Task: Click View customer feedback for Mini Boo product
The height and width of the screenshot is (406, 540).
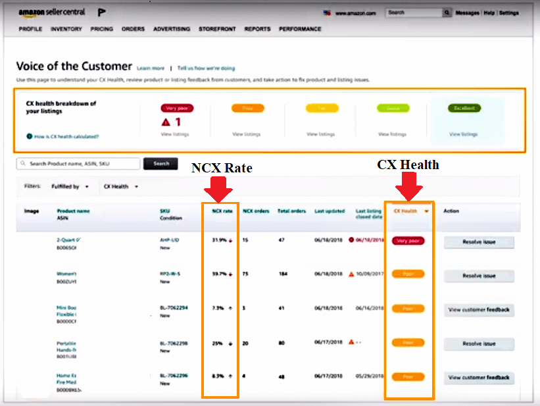Action: click(478, 309)
